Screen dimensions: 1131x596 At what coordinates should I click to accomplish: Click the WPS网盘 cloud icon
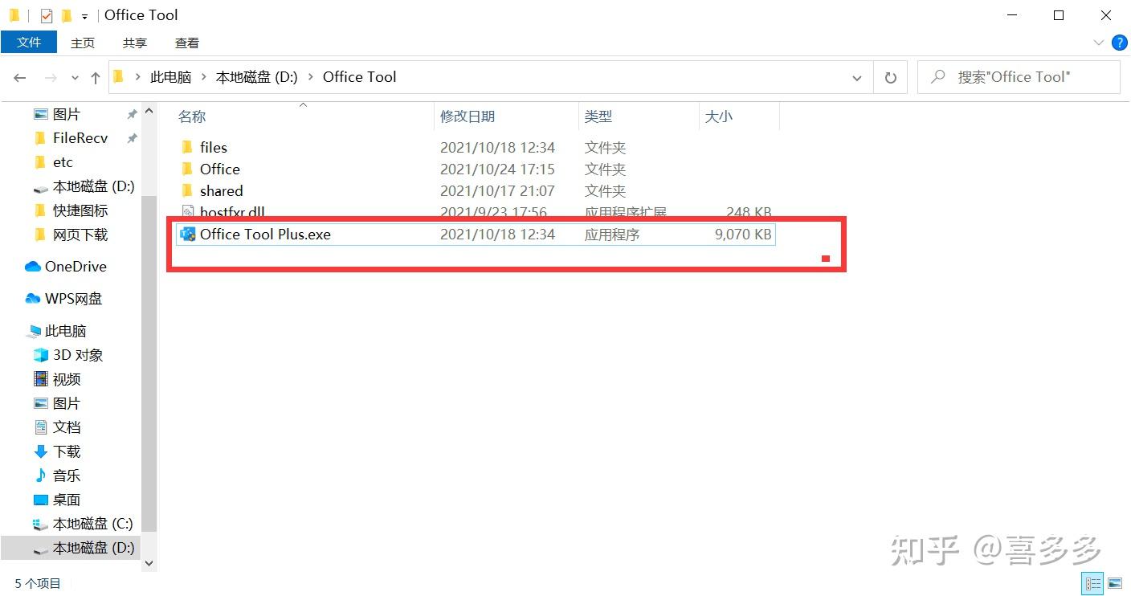(33, 299)
